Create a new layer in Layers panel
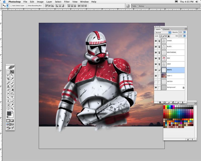The width and height of the screenshot is (201, 161). (x=178, y=102)
